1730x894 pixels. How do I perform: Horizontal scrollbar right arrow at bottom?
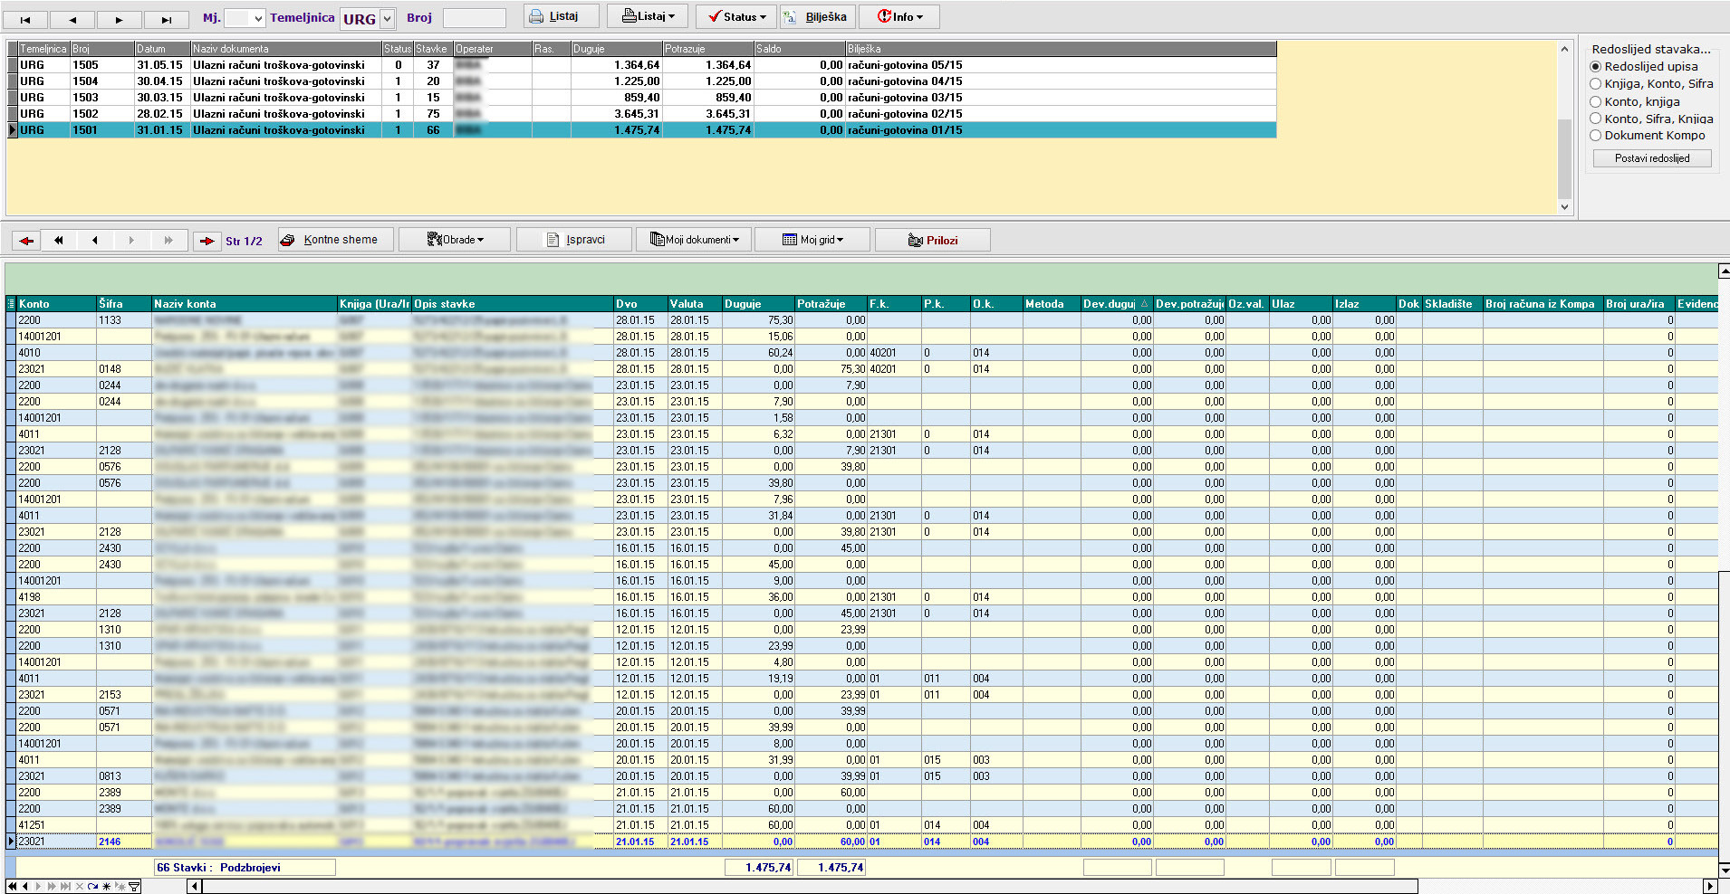(x=1711, y=887)
